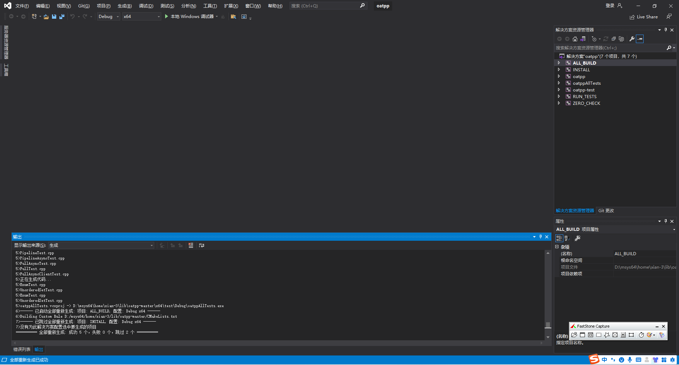Image resolution: width=679 pixels, height=365 pixels.
Task: Expand the RUN_TESTS project node
Action: [559, 96]
